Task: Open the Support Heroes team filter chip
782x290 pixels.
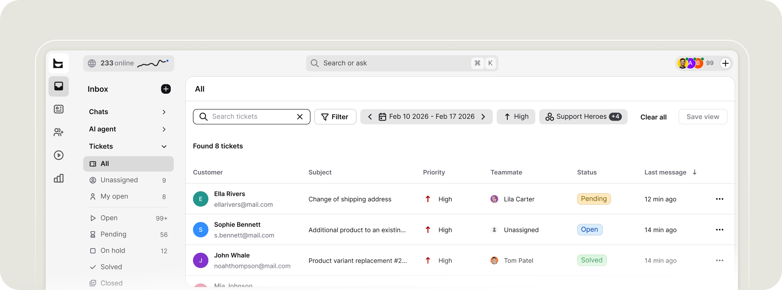Action: [x=583, y=117]
